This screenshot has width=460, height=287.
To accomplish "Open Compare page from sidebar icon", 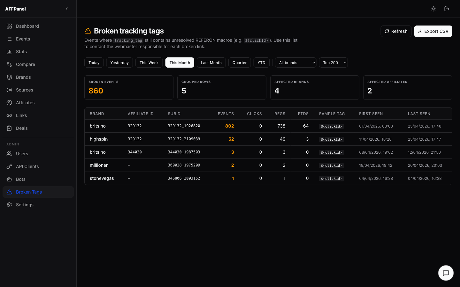I will 9,64.
